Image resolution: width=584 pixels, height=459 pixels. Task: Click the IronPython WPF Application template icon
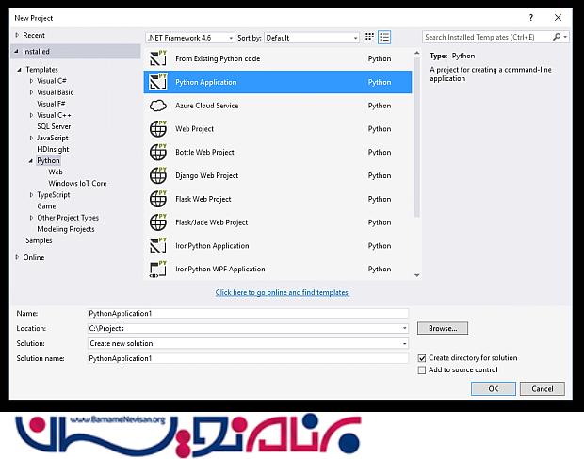tap(158, 269)
